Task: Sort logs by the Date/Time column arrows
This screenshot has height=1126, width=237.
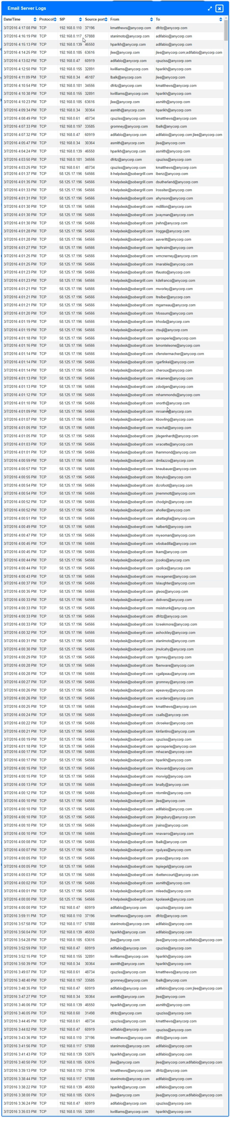Action: tap(35, 20)
